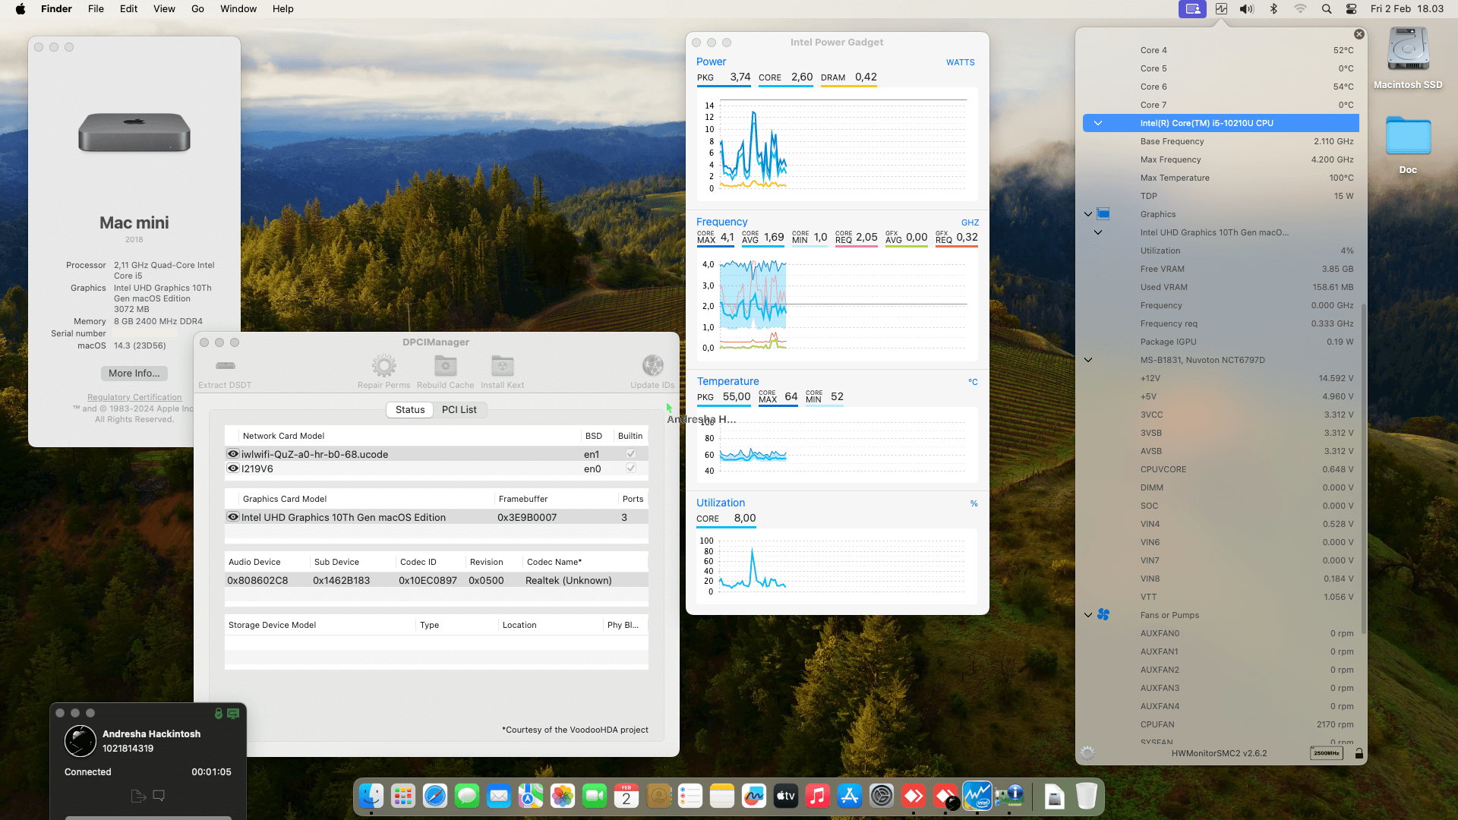Click eye icon beside Intel UHD Graphics row
This screenshot has width=1458, height=820.
(233, 516)
